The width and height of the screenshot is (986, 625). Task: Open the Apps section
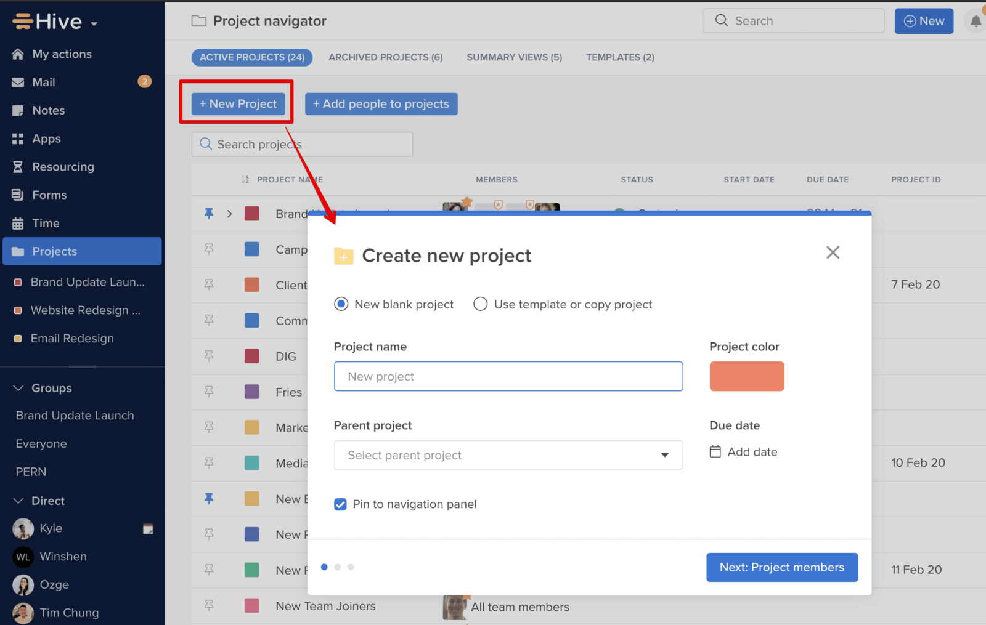(x=46, y=139)
